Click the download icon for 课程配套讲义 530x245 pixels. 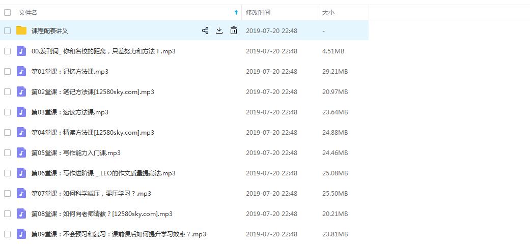pyautogui.click(x=219, y=30)
